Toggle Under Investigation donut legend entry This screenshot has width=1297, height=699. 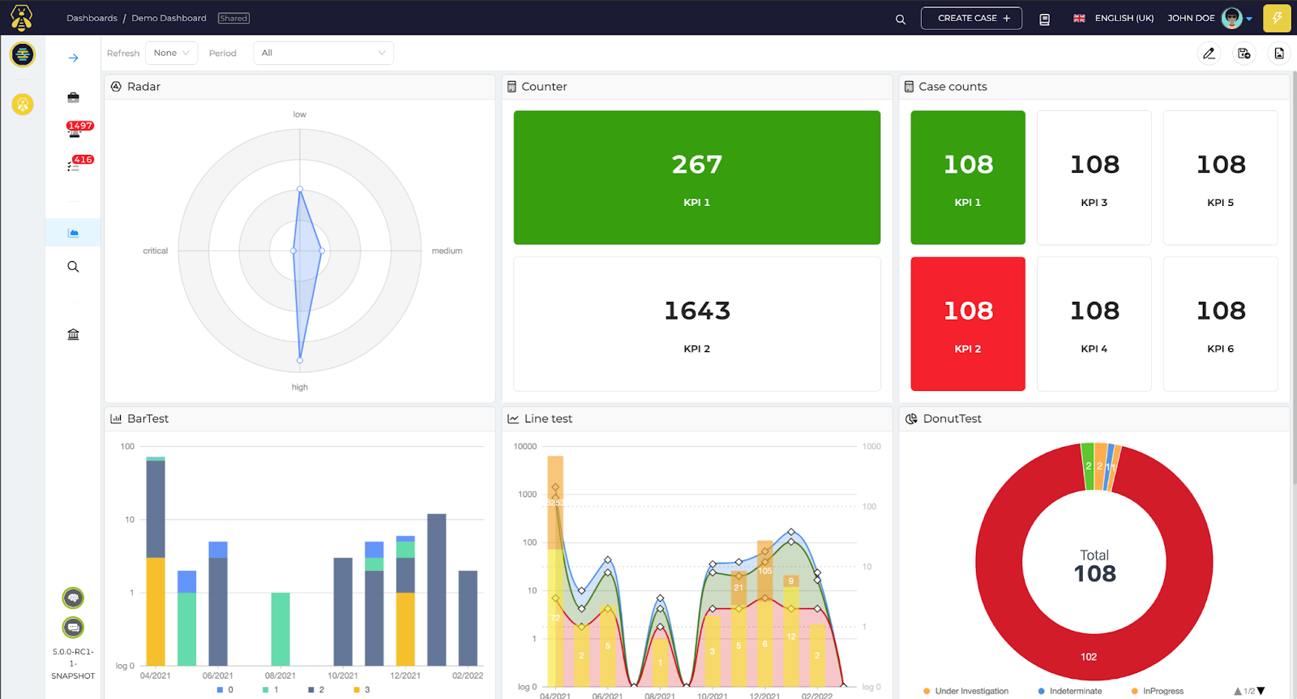965,691
